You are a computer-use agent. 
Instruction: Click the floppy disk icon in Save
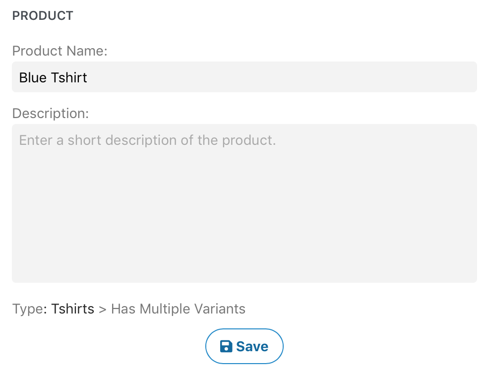point(226,346)
